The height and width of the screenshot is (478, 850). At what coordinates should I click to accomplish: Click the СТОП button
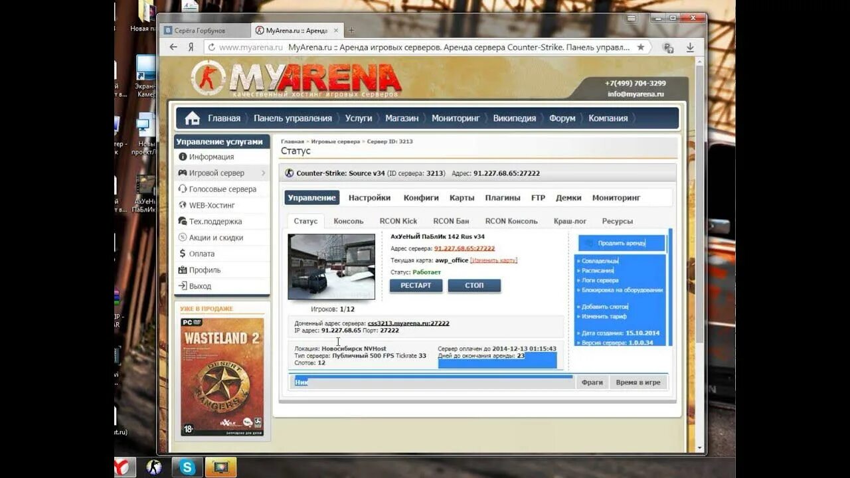[x=474, y=285]
